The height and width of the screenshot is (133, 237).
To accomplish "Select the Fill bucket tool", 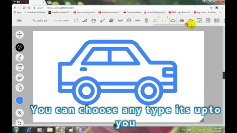I will (x=20, y=78).
